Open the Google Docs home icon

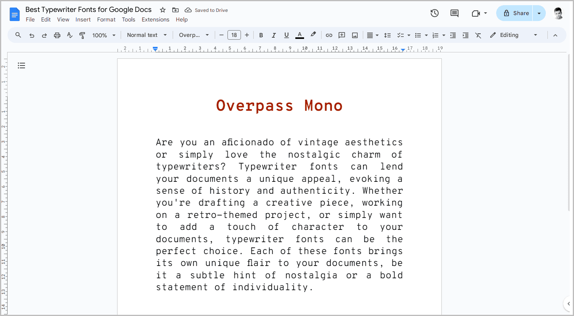(x=15, y=15)
